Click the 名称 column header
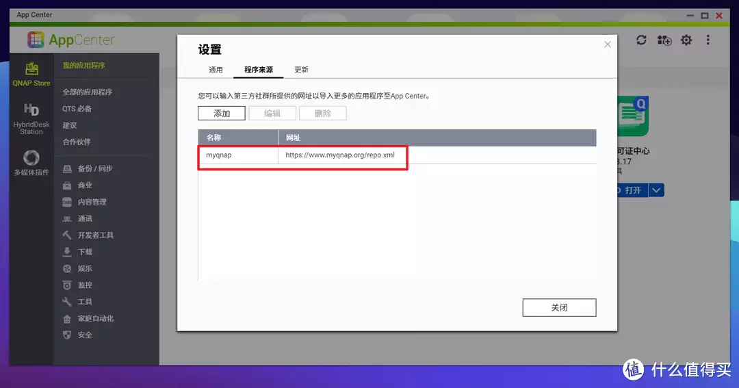The width and height of the screenshot is (739, 388). coord(238,138)
